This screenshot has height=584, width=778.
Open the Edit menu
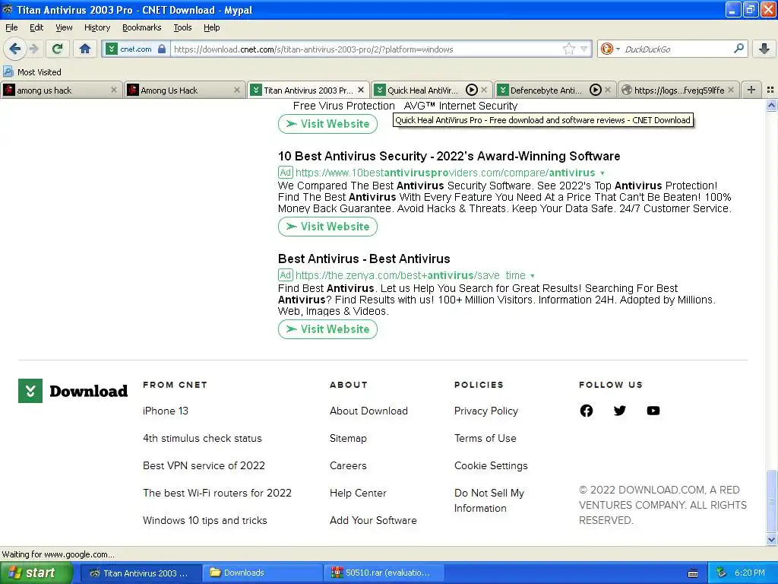coord(36,27)
